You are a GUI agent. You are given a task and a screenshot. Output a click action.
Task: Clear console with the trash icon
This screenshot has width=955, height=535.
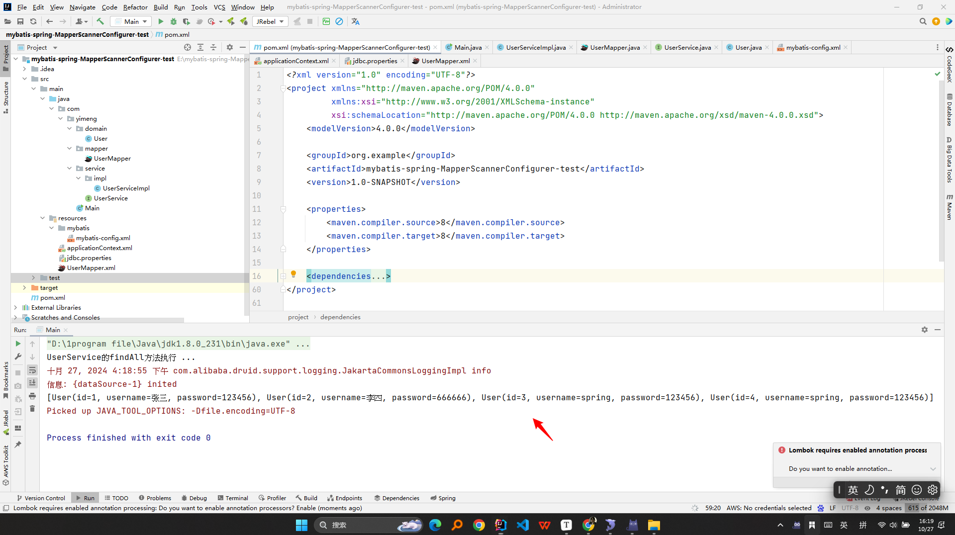32,409
